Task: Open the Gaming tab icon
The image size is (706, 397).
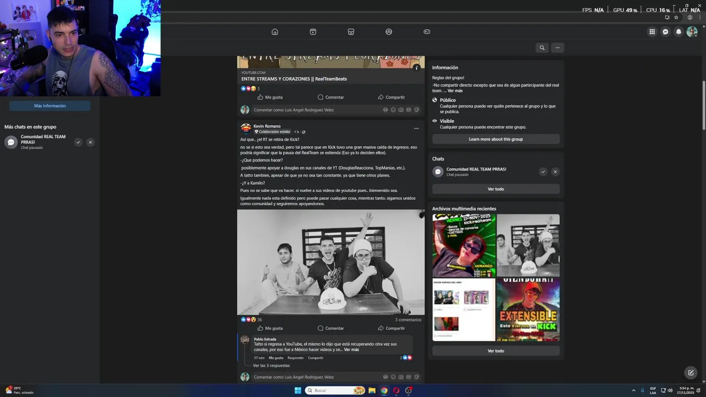Action: 427,32
